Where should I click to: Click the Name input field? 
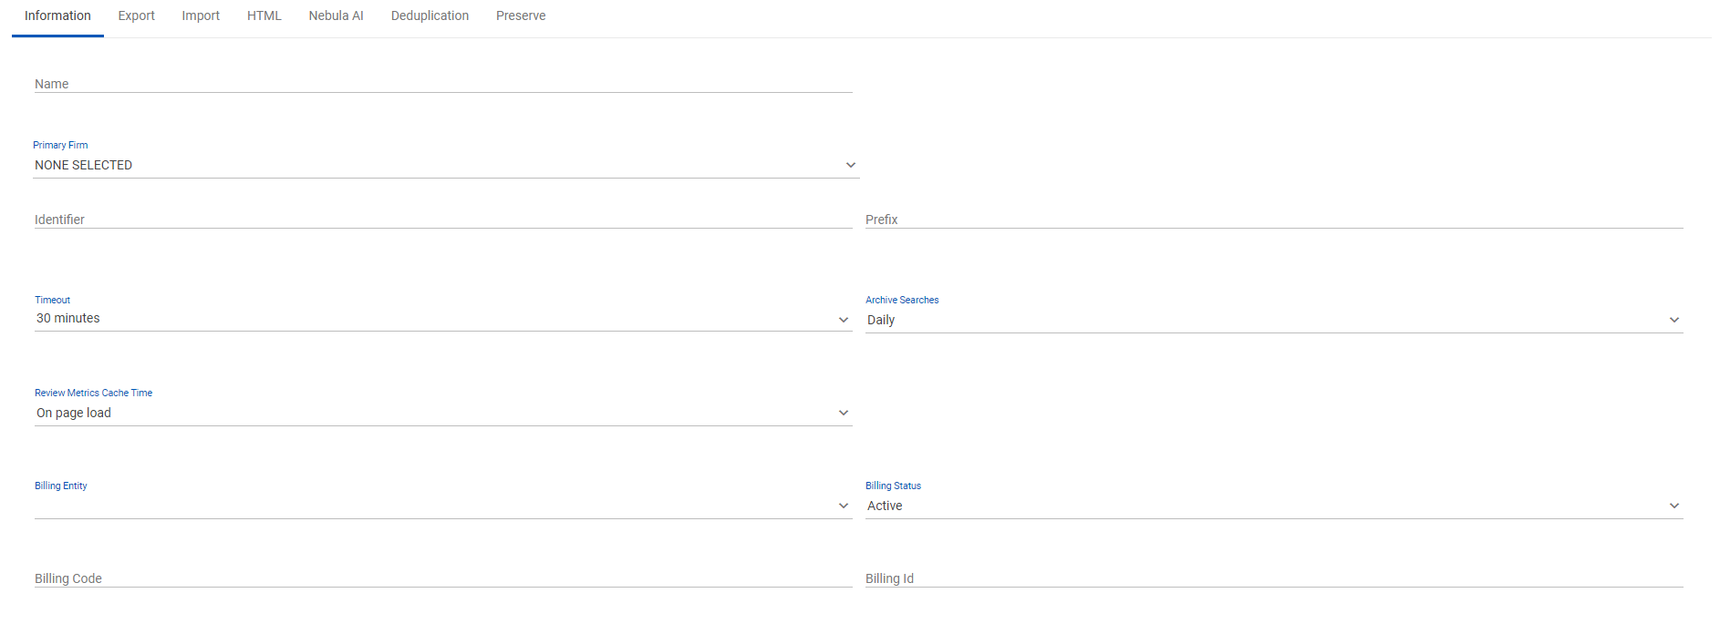point(442,84)
